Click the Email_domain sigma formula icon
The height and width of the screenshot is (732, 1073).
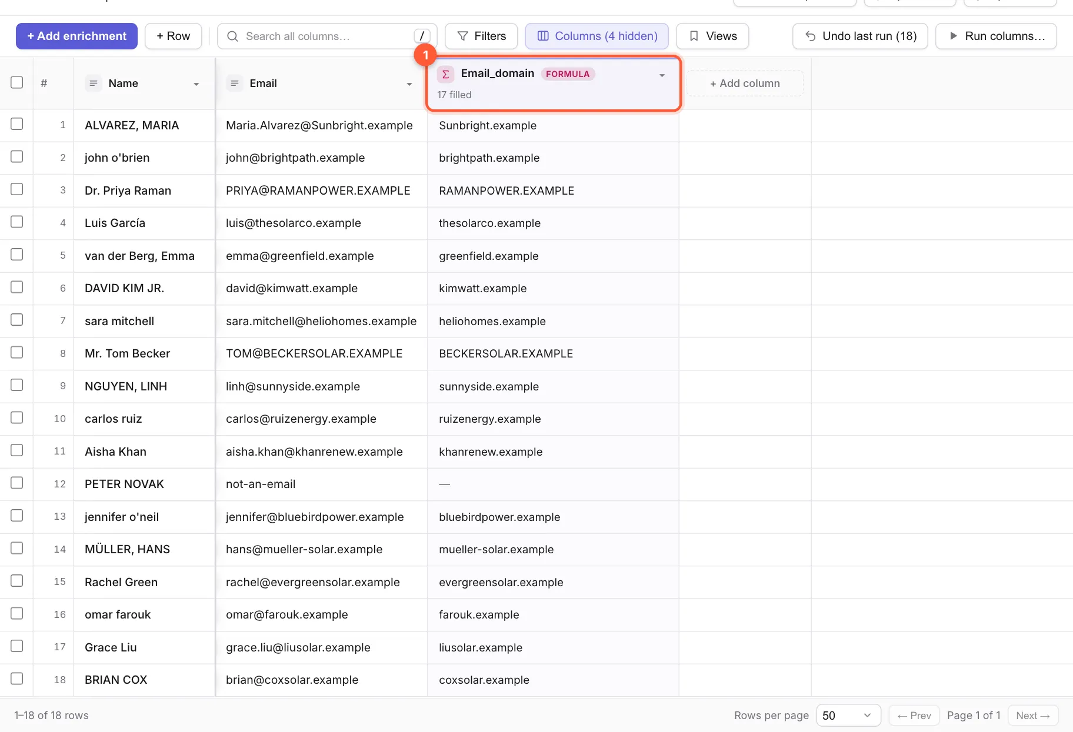click(446, 74)
